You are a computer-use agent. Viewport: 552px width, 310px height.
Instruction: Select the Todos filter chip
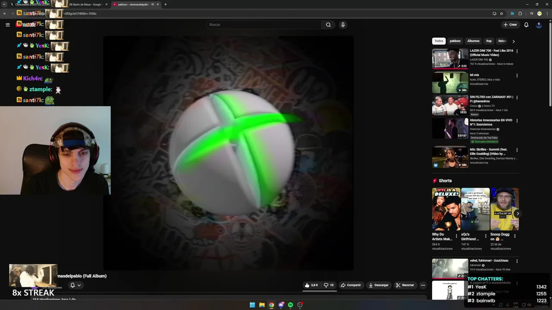click(x=439, y=41)
